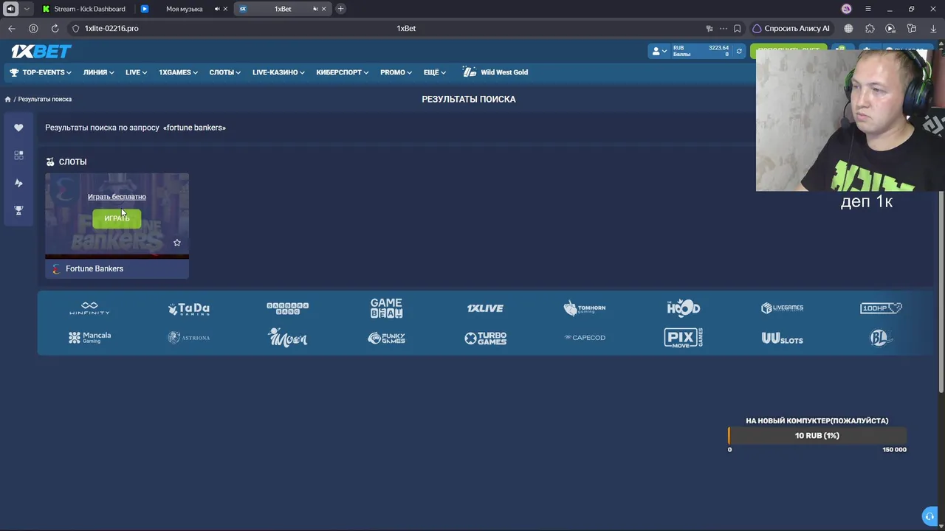Open the Barbara Bang provider logo
This screenshot has width=945, height=531.
[x=287, y=308]
